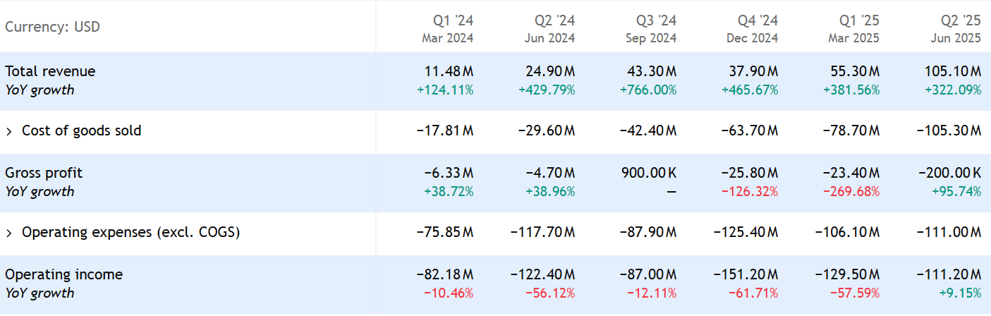Click the Currency: USD label
Viewport: 991px width, 316px height.
(53, 28)
